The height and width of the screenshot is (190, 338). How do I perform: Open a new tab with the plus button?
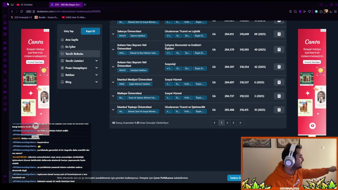click(x=85, y=4)
